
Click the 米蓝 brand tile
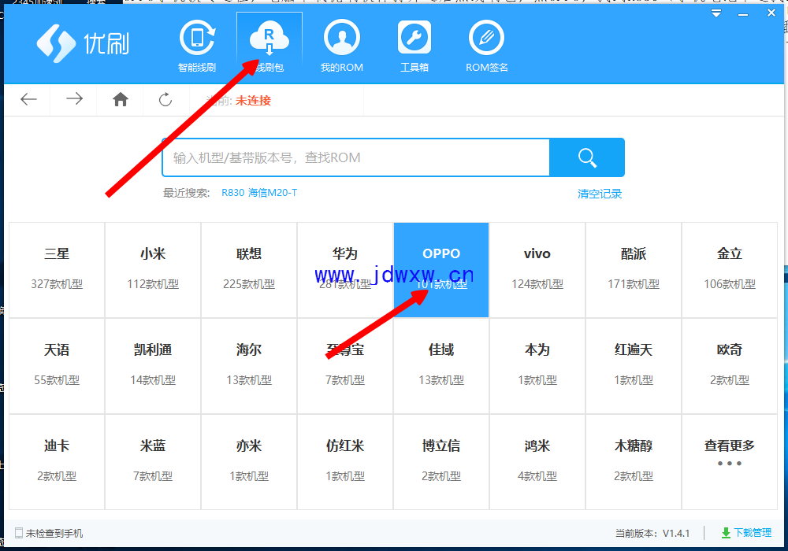coord(153,462)
